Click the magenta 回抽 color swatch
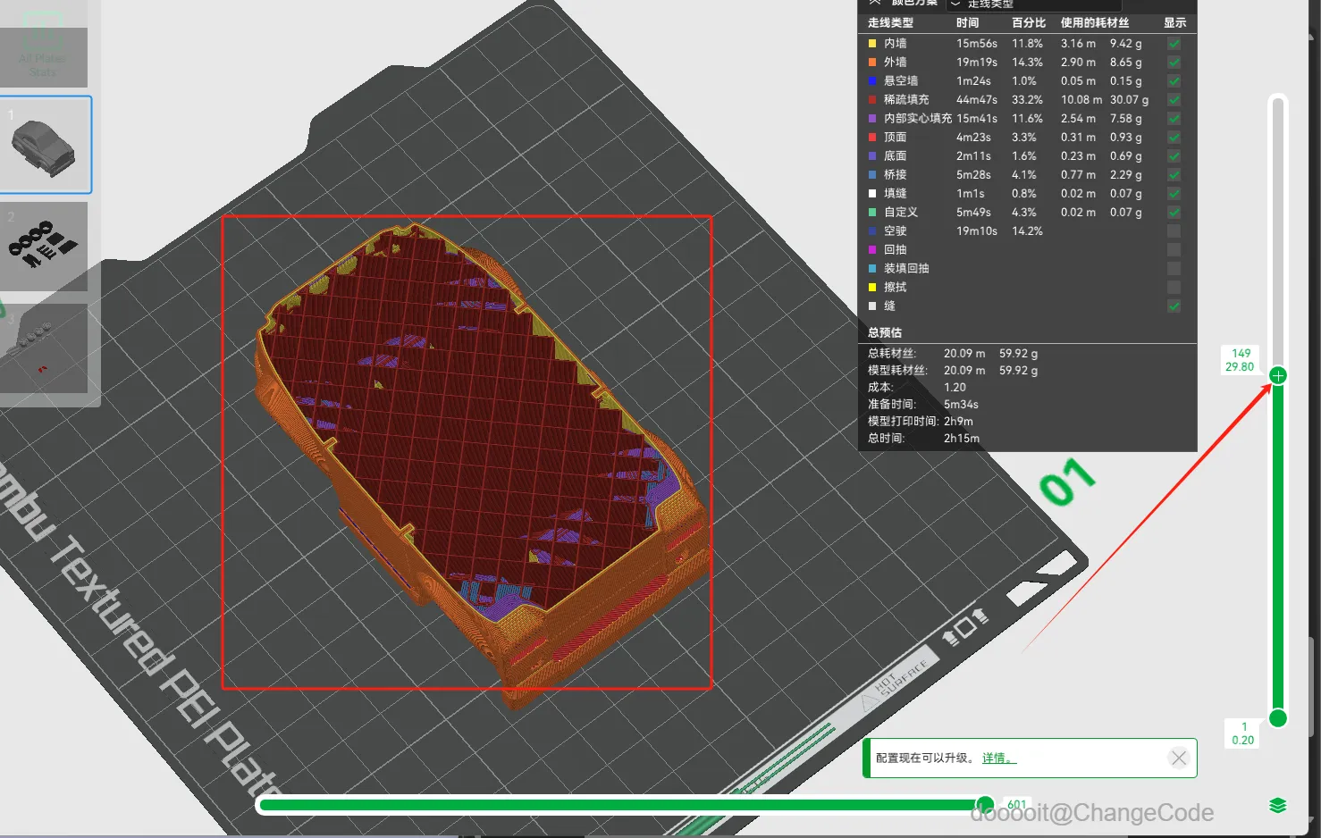1321x838 pixels. pyautogui.click(x=872, y=249)
